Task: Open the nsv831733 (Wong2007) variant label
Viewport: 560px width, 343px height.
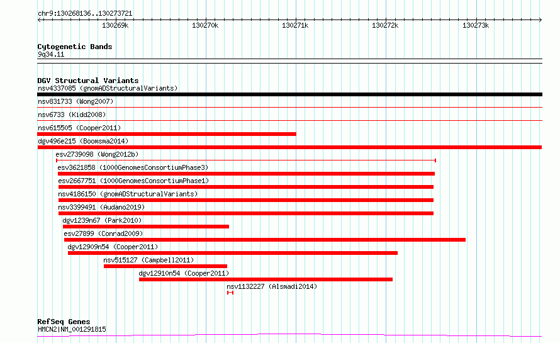Action: 76,101
